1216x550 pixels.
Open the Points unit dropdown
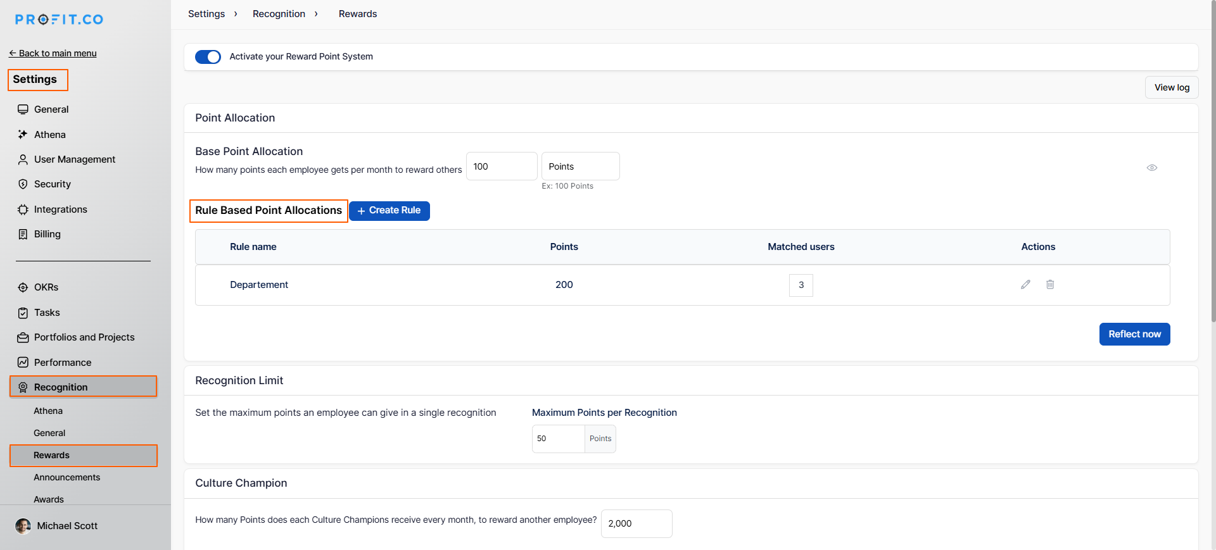[580, 166]
